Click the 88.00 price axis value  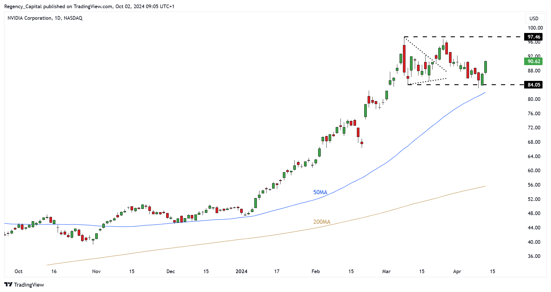pyautogui.click(x=534, y=71)
